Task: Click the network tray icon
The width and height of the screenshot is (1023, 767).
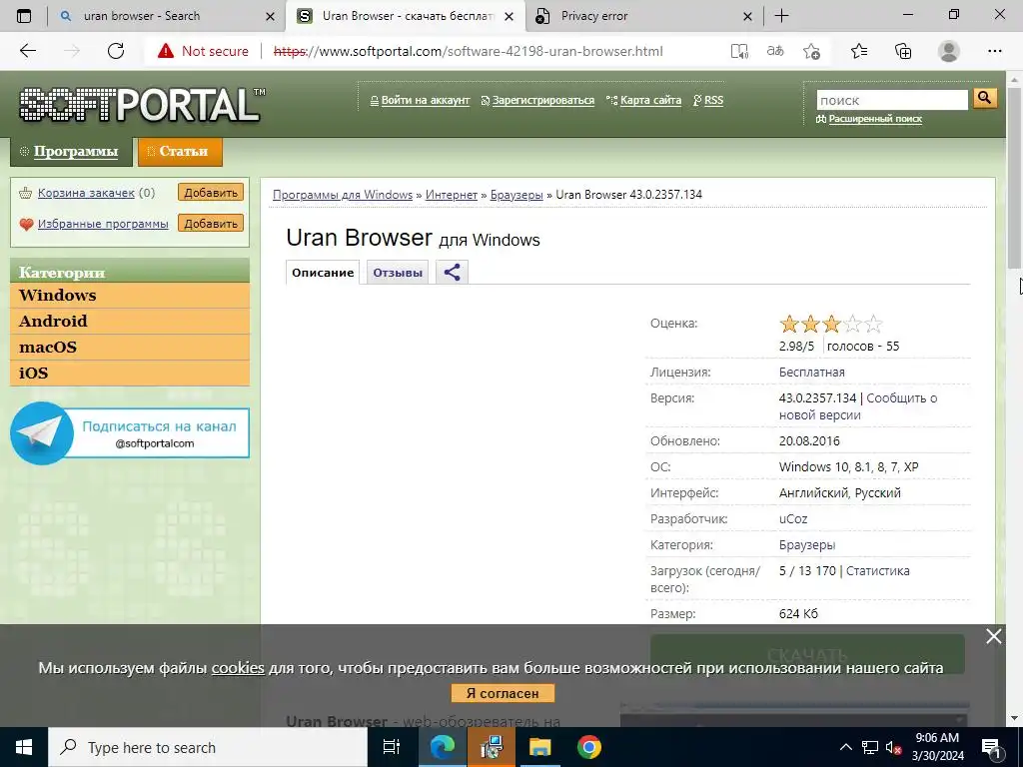Action: tap(870, 747)
